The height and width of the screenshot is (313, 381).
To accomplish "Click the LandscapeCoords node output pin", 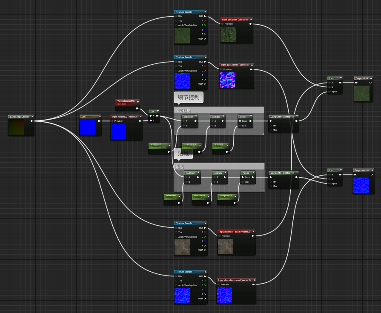I will (32, 121).
